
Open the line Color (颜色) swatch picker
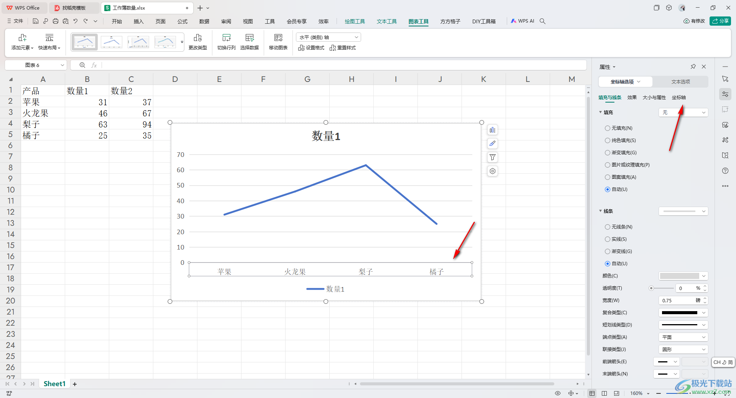[x=683, y=276]
